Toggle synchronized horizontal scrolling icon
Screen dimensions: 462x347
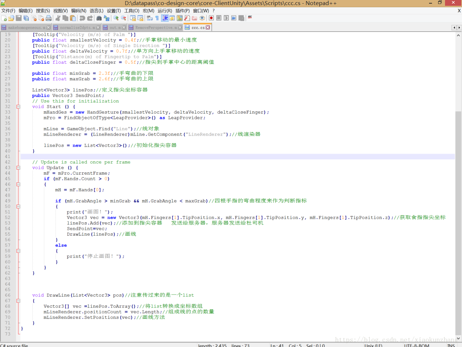140,18
